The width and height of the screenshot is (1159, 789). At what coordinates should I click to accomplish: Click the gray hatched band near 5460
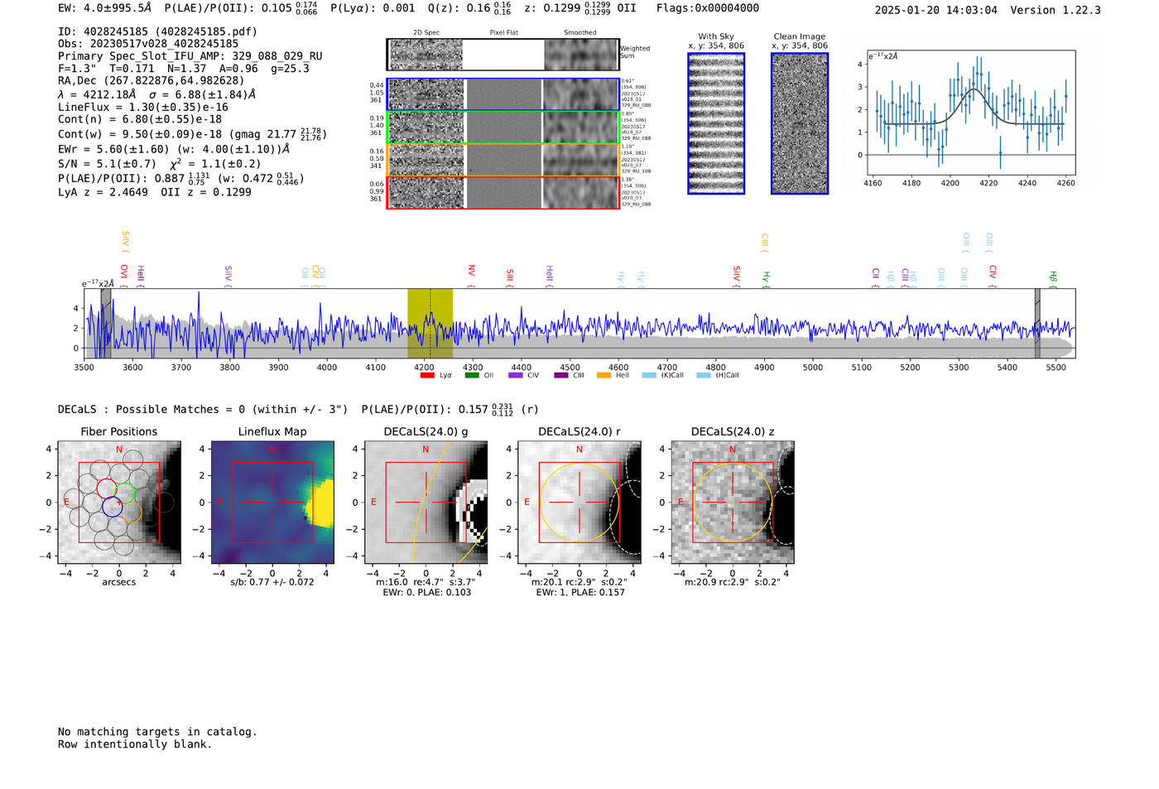[x=1037, y=323]
